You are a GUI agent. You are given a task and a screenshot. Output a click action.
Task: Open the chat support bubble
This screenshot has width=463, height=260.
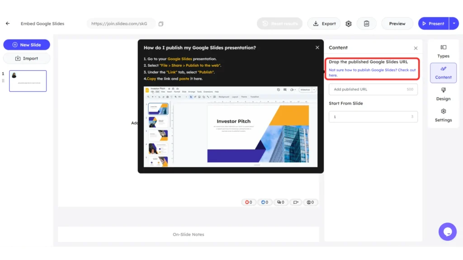click(x=447, y=232)
